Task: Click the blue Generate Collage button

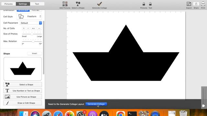Action: tap(96, 104)
